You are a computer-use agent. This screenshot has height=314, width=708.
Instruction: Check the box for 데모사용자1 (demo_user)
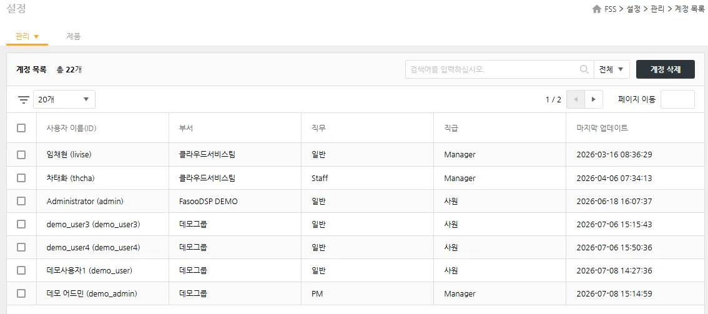point(21,270)
